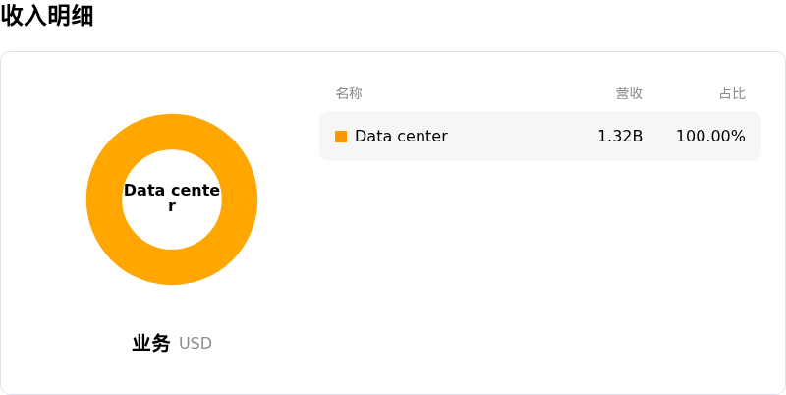Click the right side of orange ring

[240, 199]
